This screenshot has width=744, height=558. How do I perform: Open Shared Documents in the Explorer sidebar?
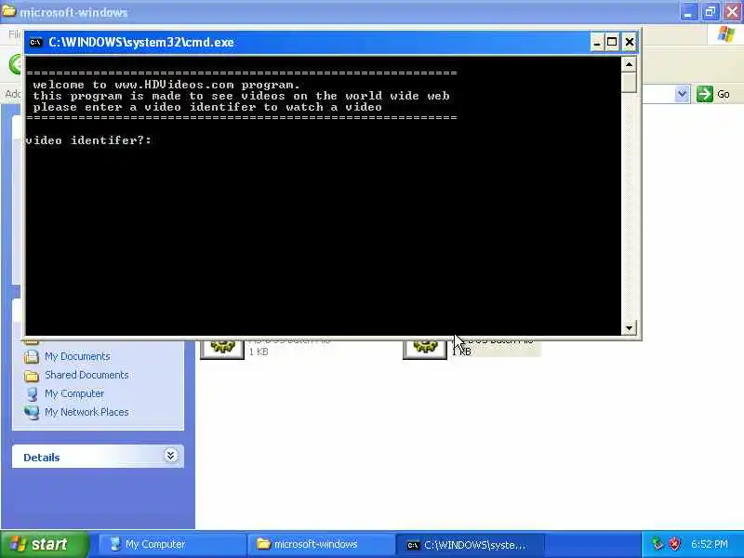coord(86,375)
